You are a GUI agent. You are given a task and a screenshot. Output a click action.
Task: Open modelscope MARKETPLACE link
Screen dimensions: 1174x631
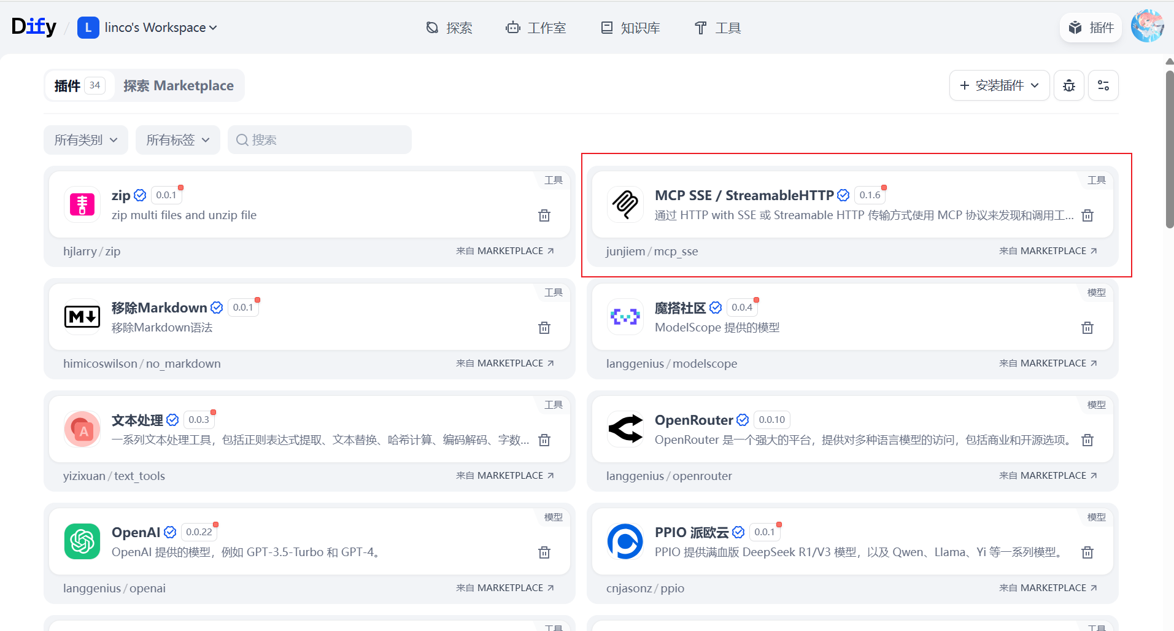1048,363
